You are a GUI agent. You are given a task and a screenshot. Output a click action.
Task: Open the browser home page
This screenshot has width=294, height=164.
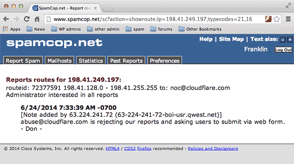pos(37,19)
